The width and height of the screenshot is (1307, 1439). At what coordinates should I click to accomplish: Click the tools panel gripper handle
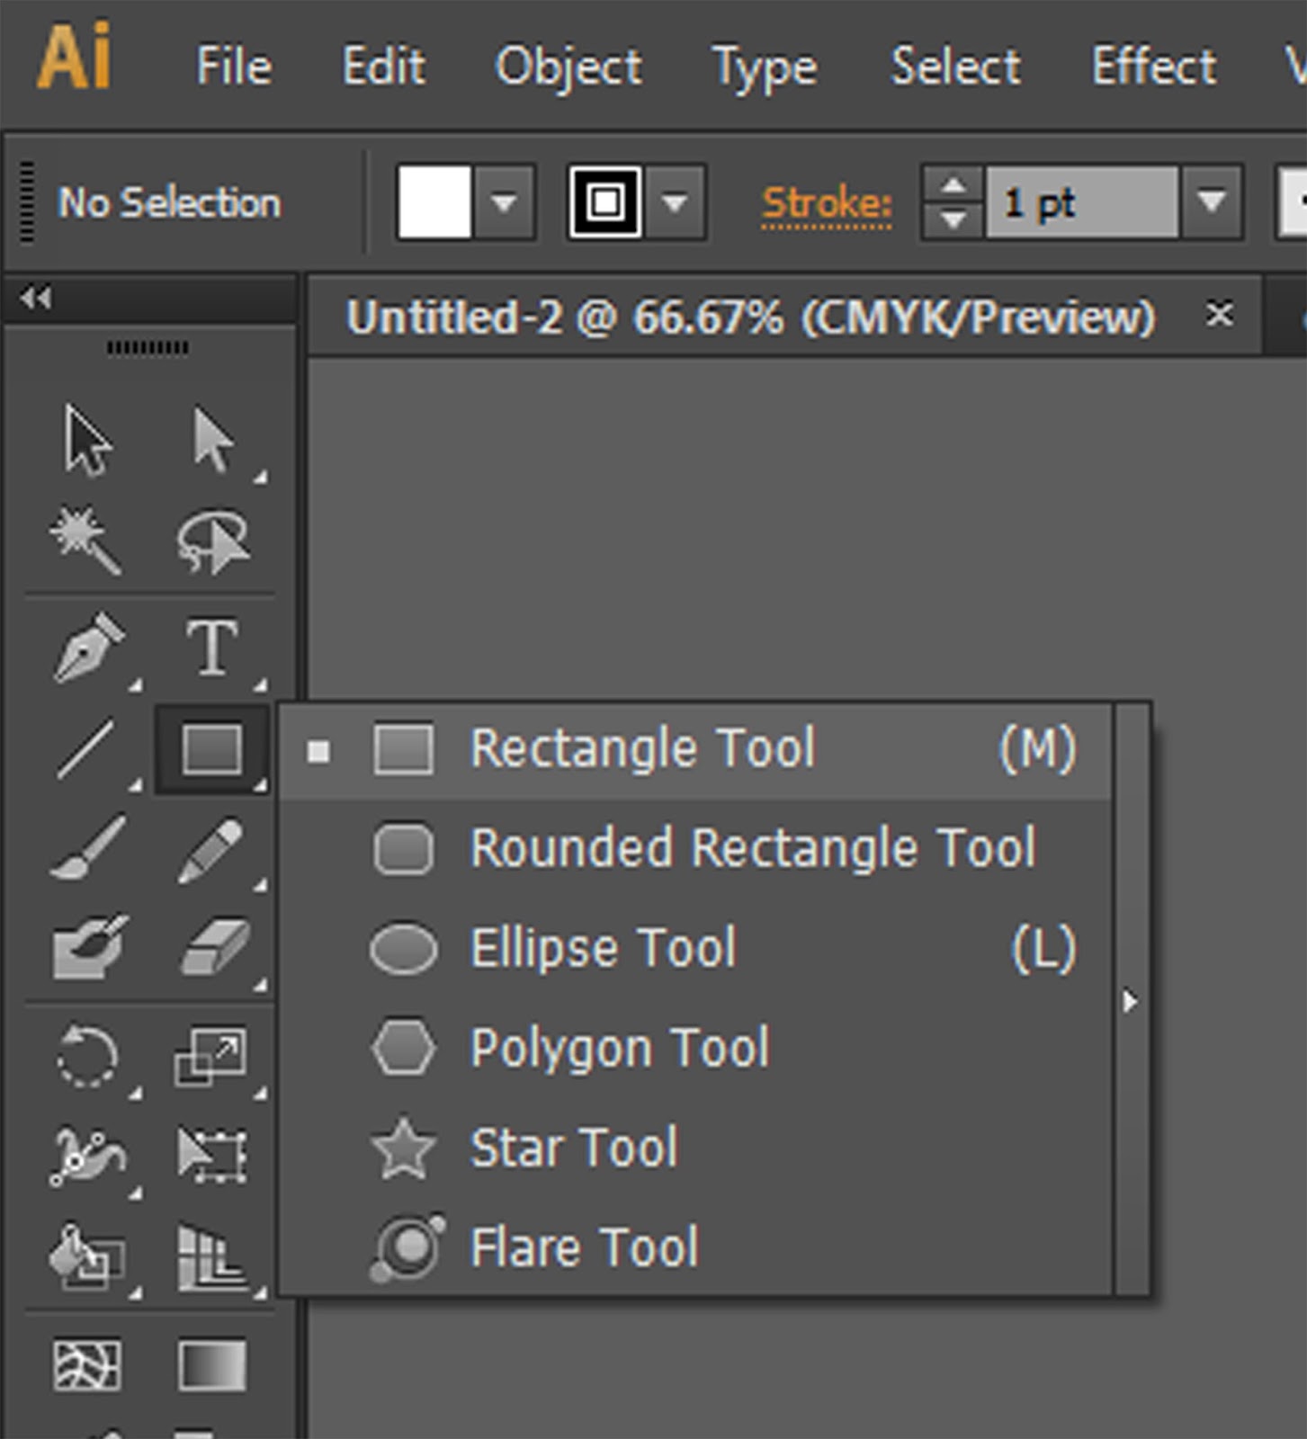[x=148, y=348]
